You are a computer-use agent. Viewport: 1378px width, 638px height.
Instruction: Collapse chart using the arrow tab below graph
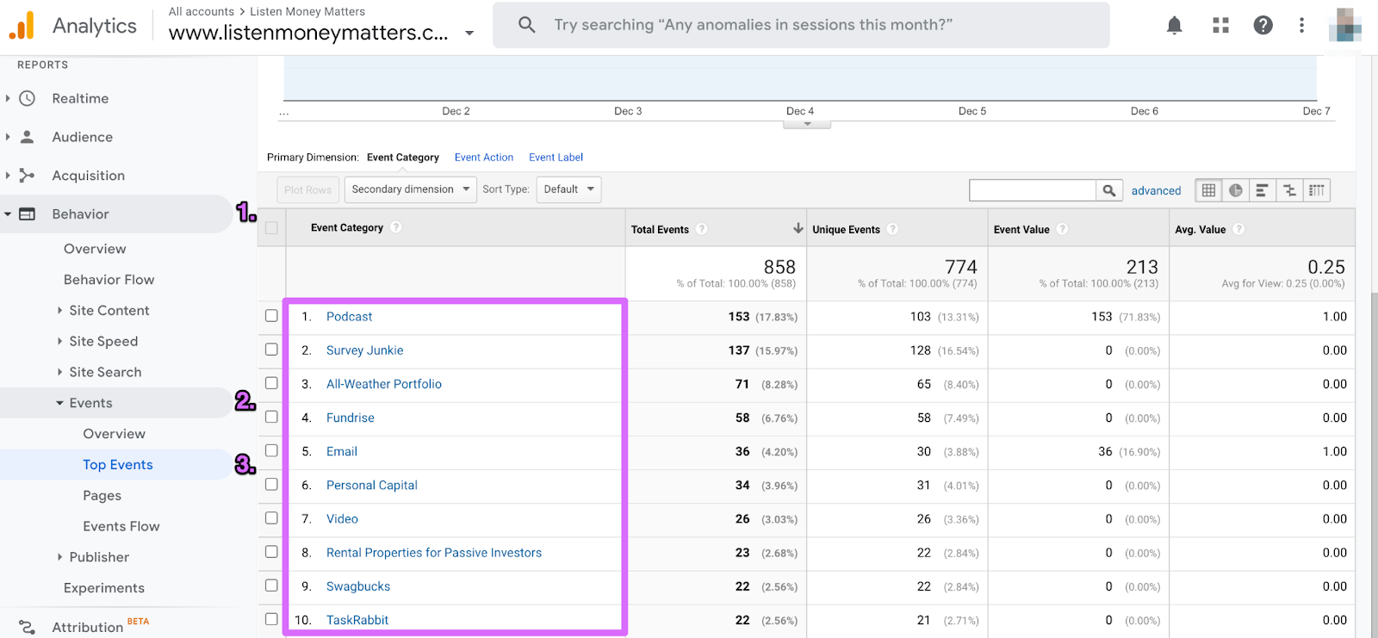pyautogui.click(x=807, y=124)
